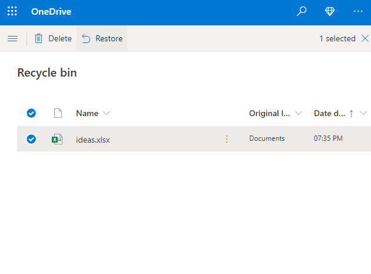Click the Excel icon for ideas.xlsx
The width and height of the screenshot is (371, 274).
coord(57,139)
